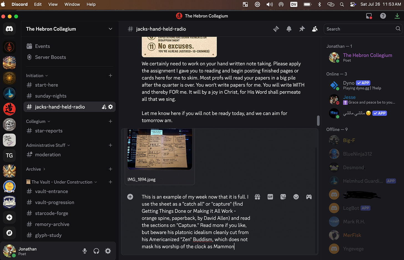The height and width of the screenshot is (260, 404).
Task: Open emoji picker smiley icon
Action: point(296,197)
